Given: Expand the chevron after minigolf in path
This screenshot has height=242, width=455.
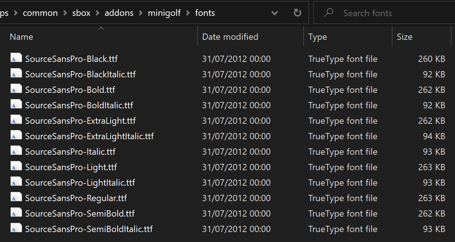Looking at the screenshot, I should 188,13.
